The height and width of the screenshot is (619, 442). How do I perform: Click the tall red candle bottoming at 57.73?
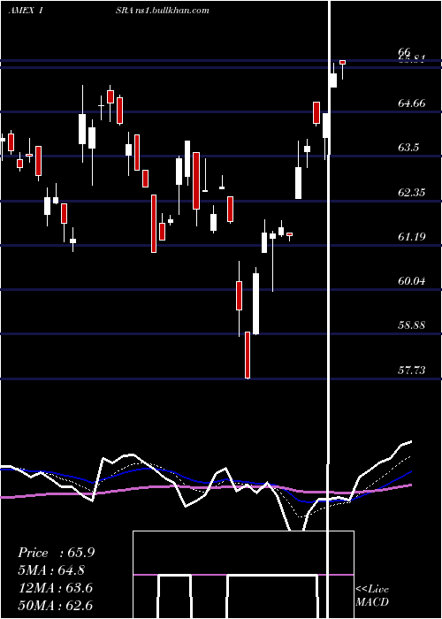(248, 355)
